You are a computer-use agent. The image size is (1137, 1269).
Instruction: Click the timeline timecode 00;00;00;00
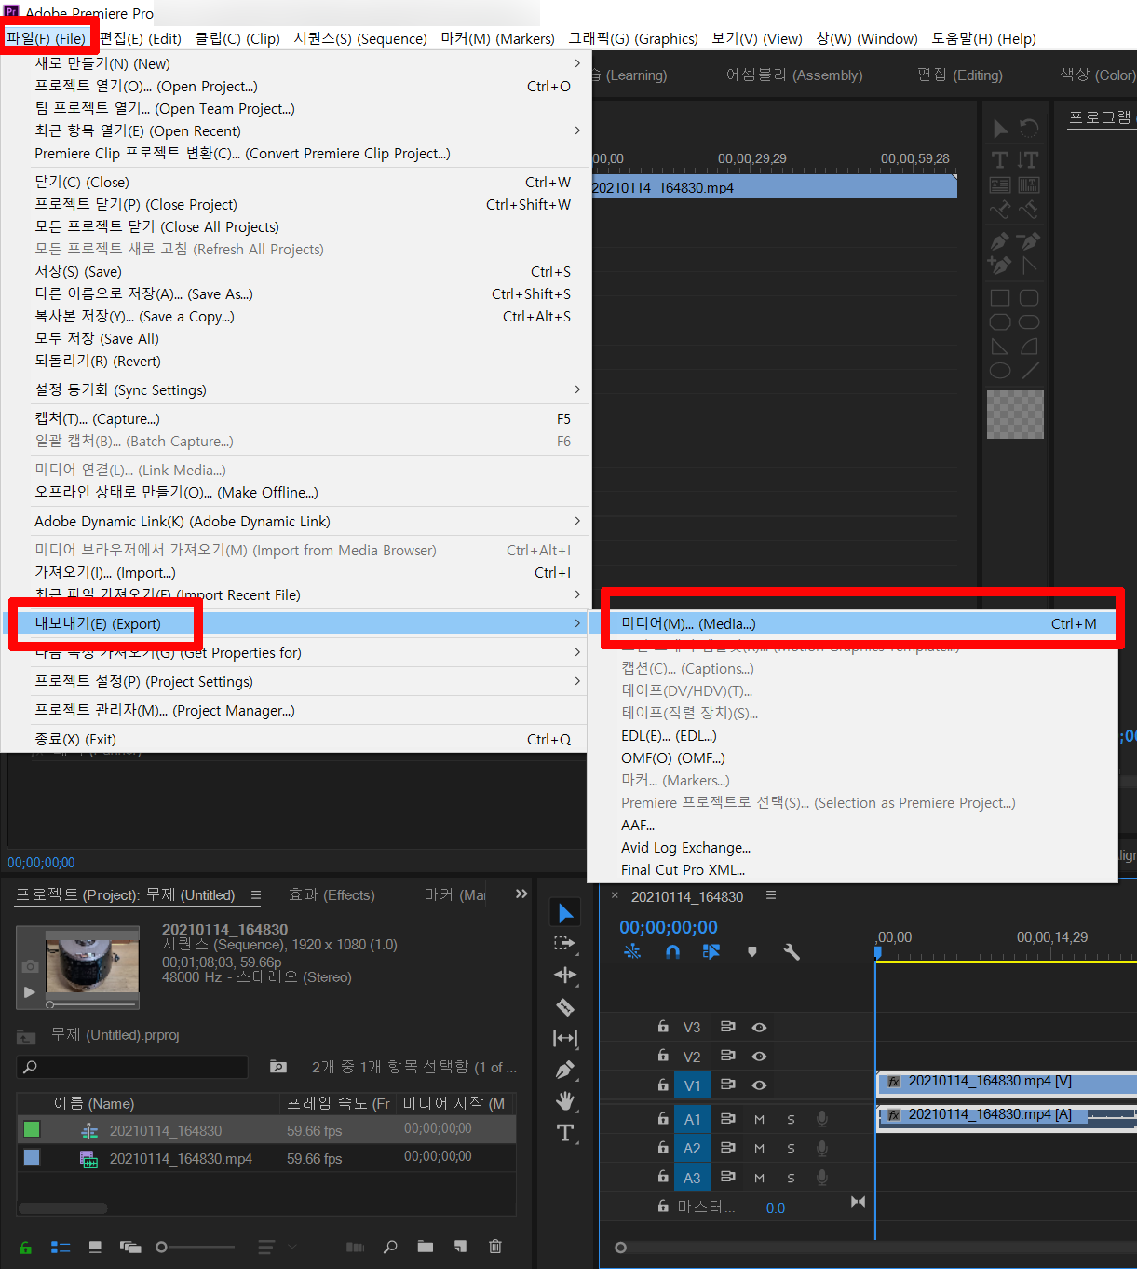pyautogui.click(x=669, y=927)
